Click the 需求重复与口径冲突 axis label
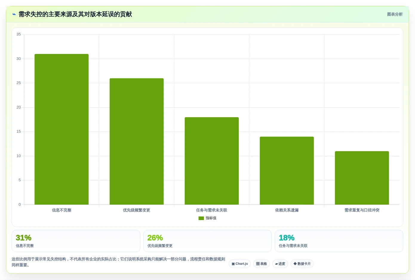415x280 pixels. coord(362,210)
